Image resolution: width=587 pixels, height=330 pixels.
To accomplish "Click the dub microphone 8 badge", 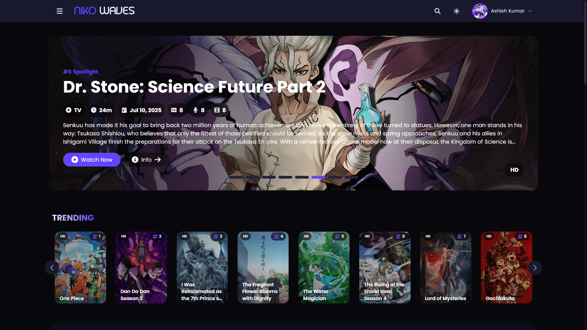I will point(199,110).
